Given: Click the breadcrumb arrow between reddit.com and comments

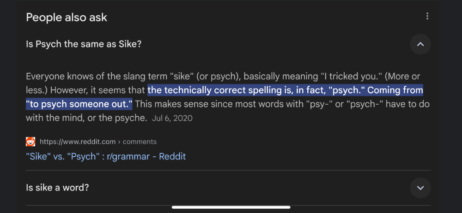Looking at the screenshot, I should pyautogui.click(x=119, y=142).
